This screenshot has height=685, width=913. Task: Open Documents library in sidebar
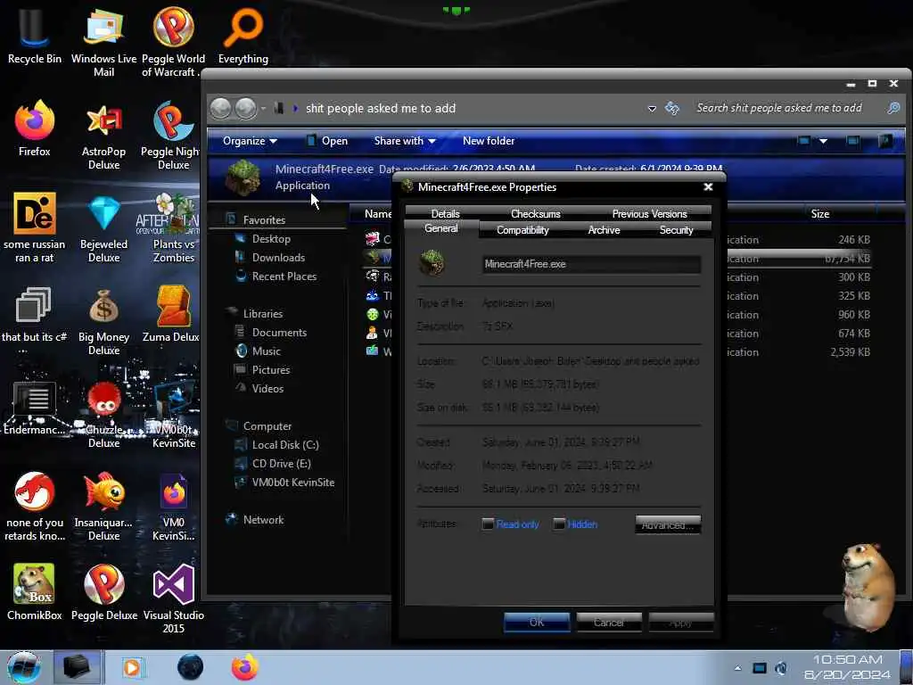pos(279,332)
